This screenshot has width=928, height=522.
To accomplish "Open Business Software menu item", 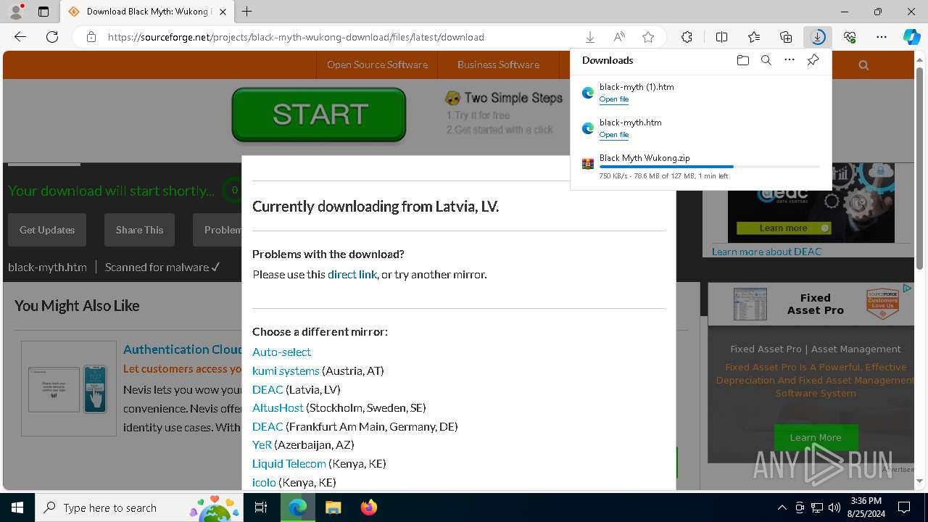I will click(498, 65).
